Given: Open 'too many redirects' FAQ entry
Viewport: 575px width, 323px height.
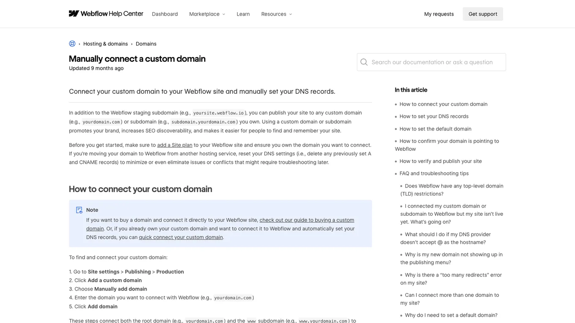Looking at the screenshot, I should pyautogui.click(x=451, y=279).
